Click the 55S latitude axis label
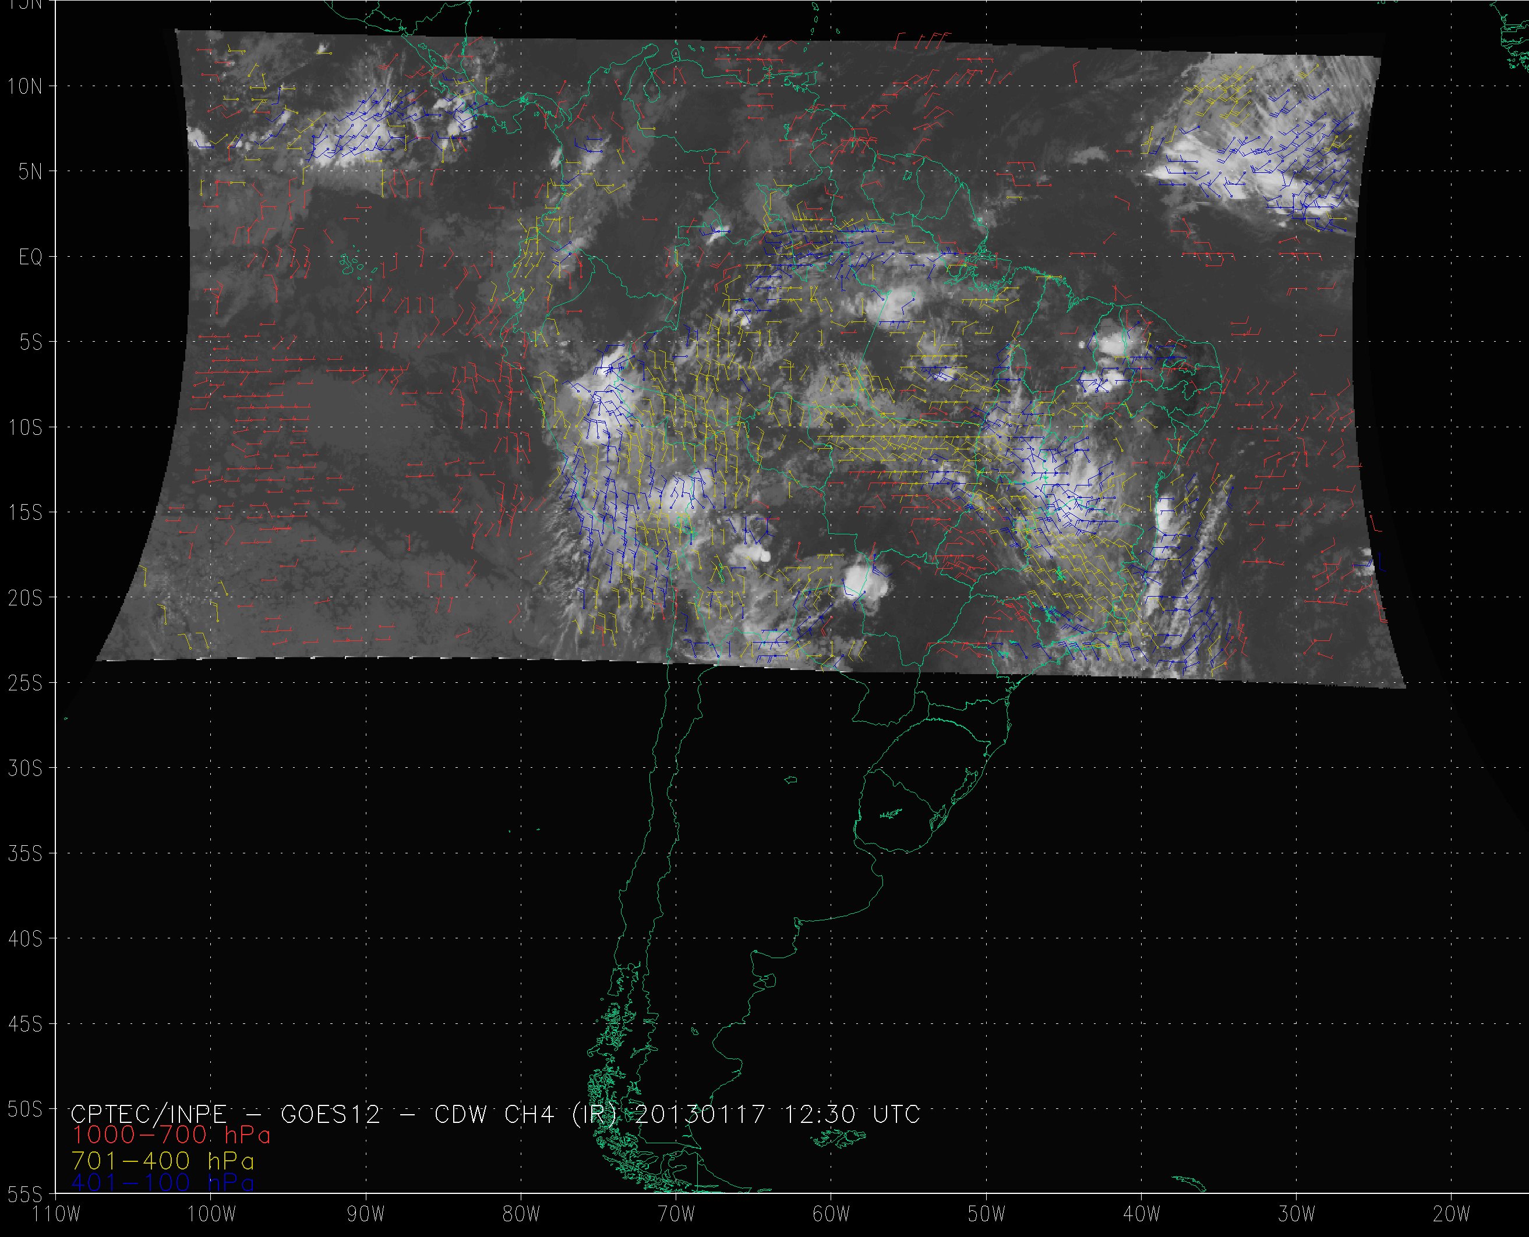This screenshot has width=1529, height=1237. pos(25,1195)
